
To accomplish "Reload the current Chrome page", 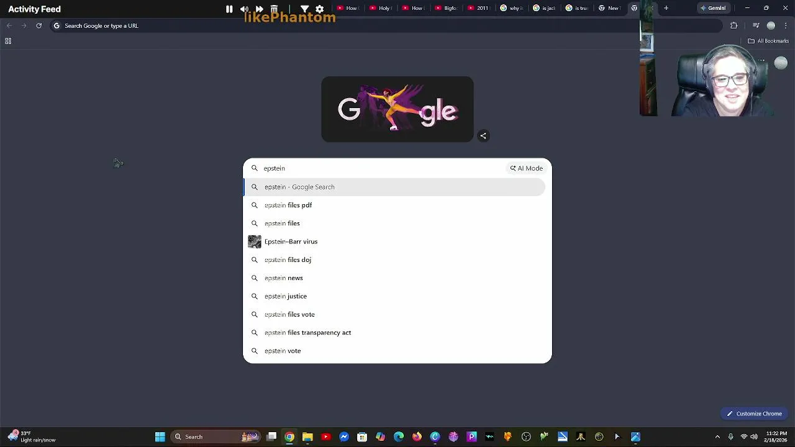I will (x=39, y=25).
